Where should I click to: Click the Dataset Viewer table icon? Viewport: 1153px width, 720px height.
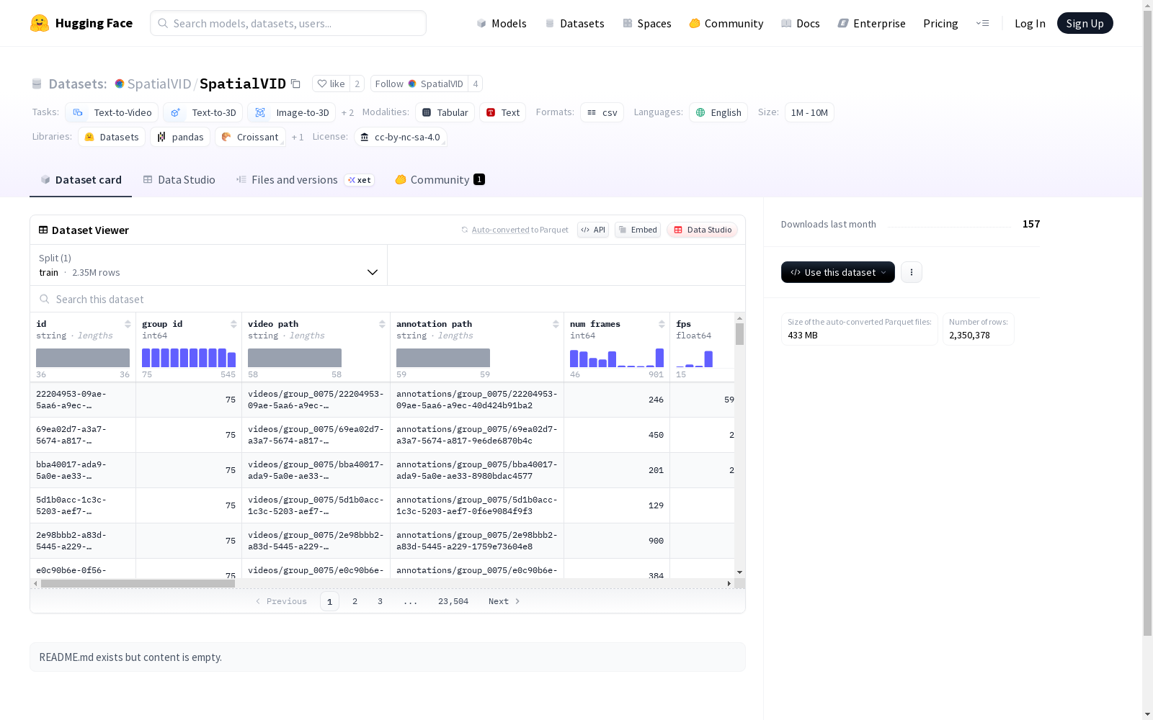point(43,230)
